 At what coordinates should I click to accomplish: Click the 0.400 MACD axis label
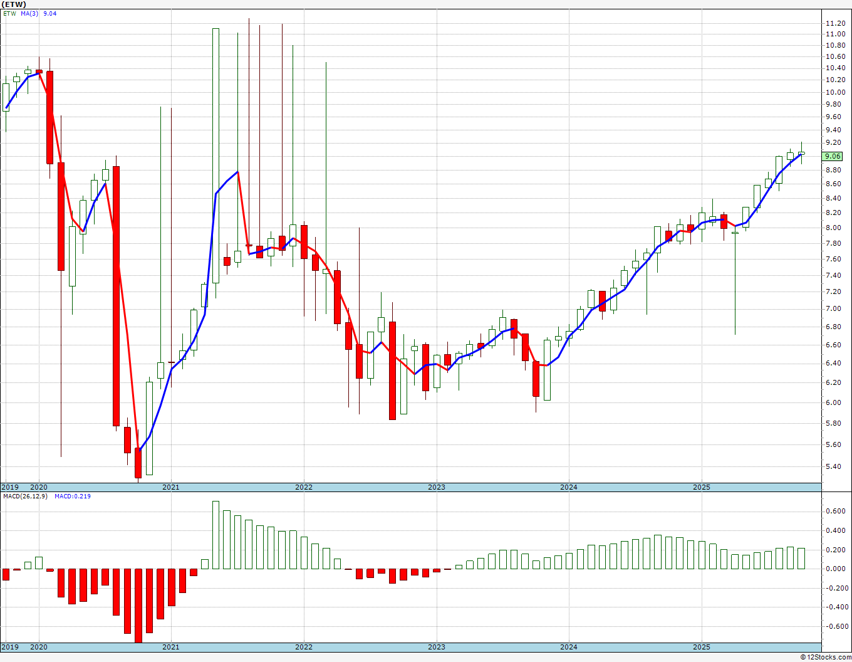[x=834, y=531]
